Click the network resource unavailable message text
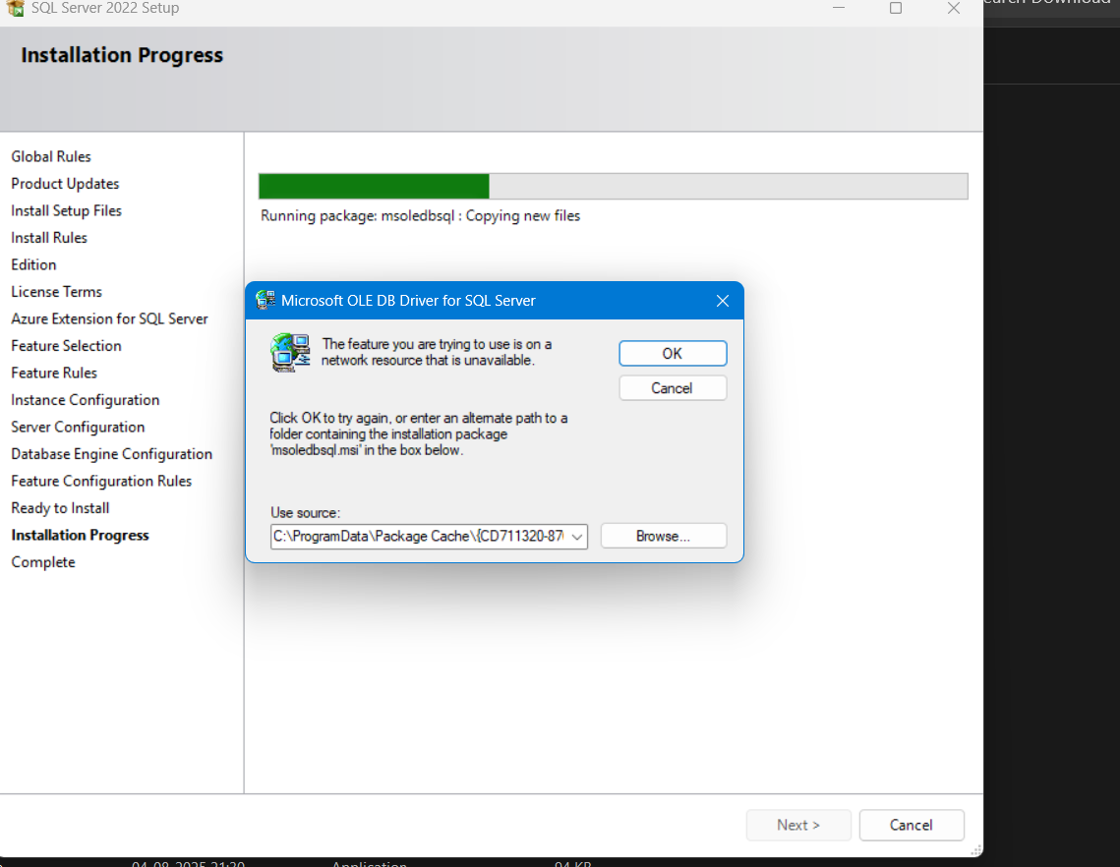Screen dimensions: 1120x867 pos(437,352)
